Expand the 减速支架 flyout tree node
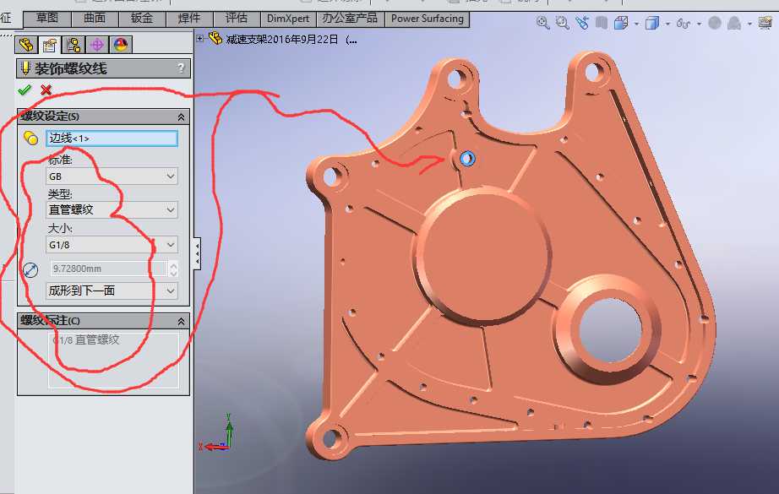 (199, 38)
